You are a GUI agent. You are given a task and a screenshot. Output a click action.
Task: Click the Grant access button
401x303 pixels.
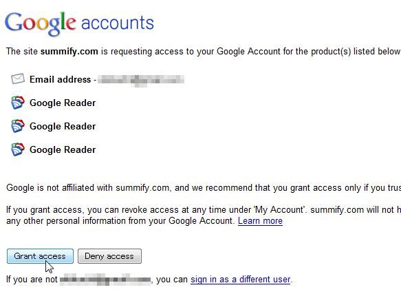(40, 256)
